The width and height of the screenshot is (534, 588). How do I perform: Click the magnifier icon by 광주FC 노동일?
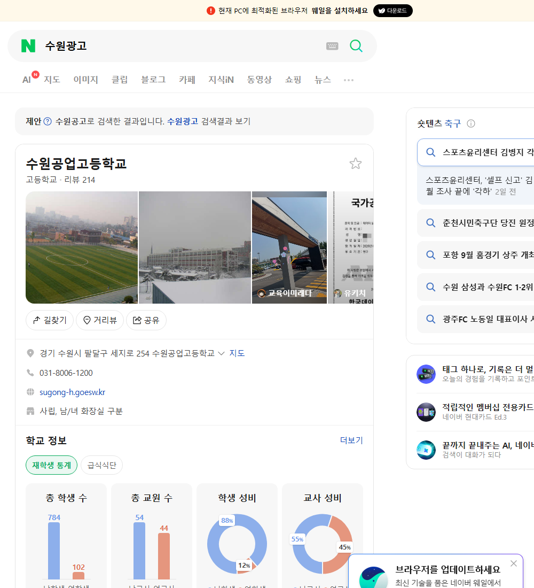click(431, 319)
